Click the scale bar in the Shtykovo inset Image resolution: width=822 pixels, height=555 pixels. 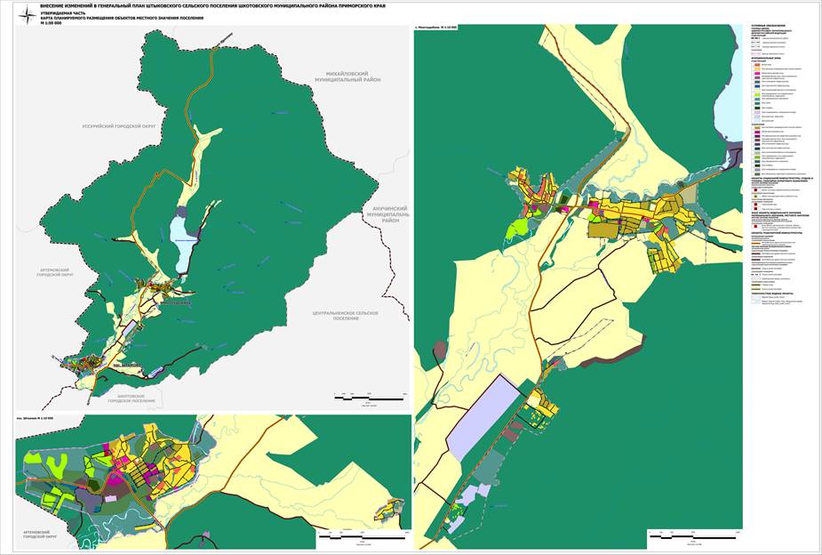363,536
